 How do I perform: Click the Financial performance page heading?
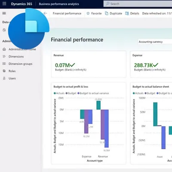[x=77, y=40]
